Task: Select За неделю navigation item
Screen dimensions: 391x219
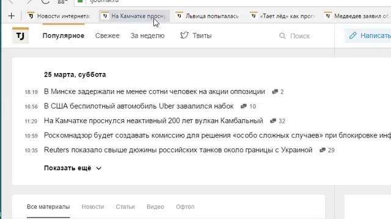Action: (147, 36)
